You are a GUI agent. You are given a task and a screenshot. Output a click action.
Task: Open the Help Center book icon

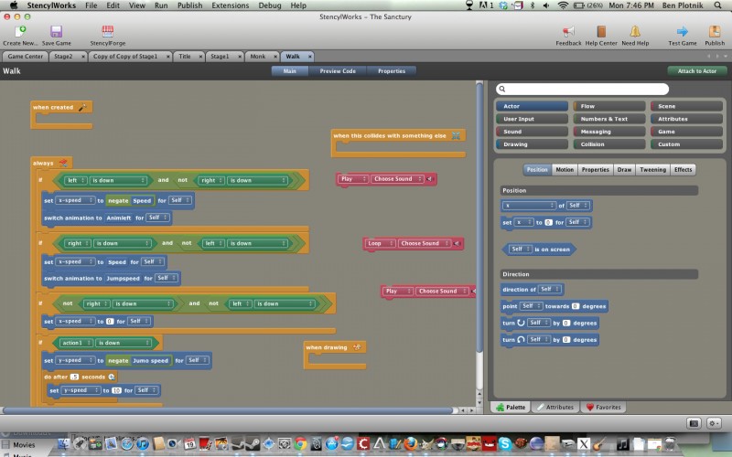[601, 32]
